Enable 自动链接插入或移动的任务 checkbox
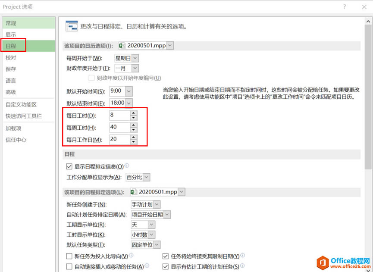Image resolution: width=373 pixels, height=272 pixels. coord(69,266)
